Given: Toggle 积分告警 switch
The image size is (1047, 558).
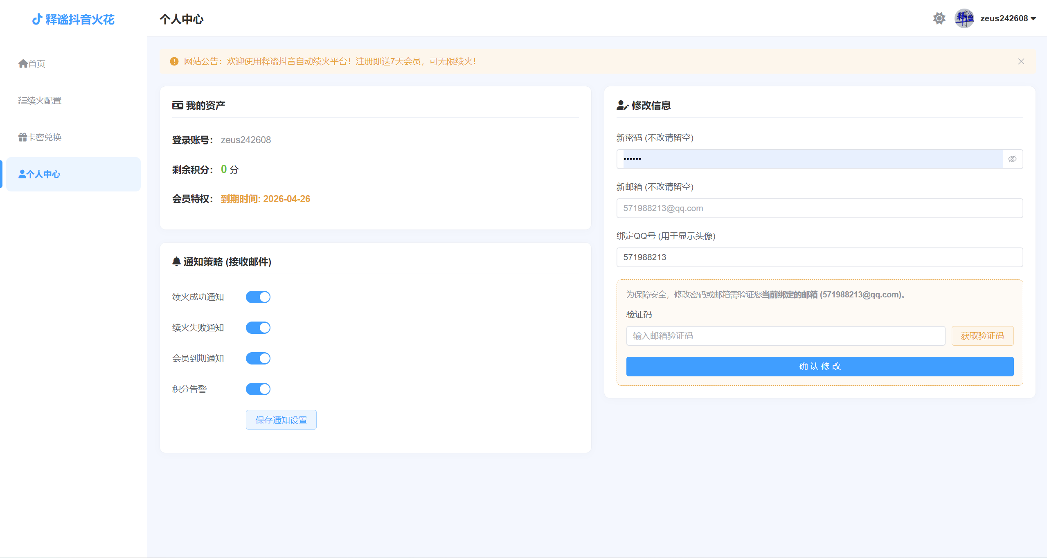Looking at the screenshot, I should click(258, 389).
